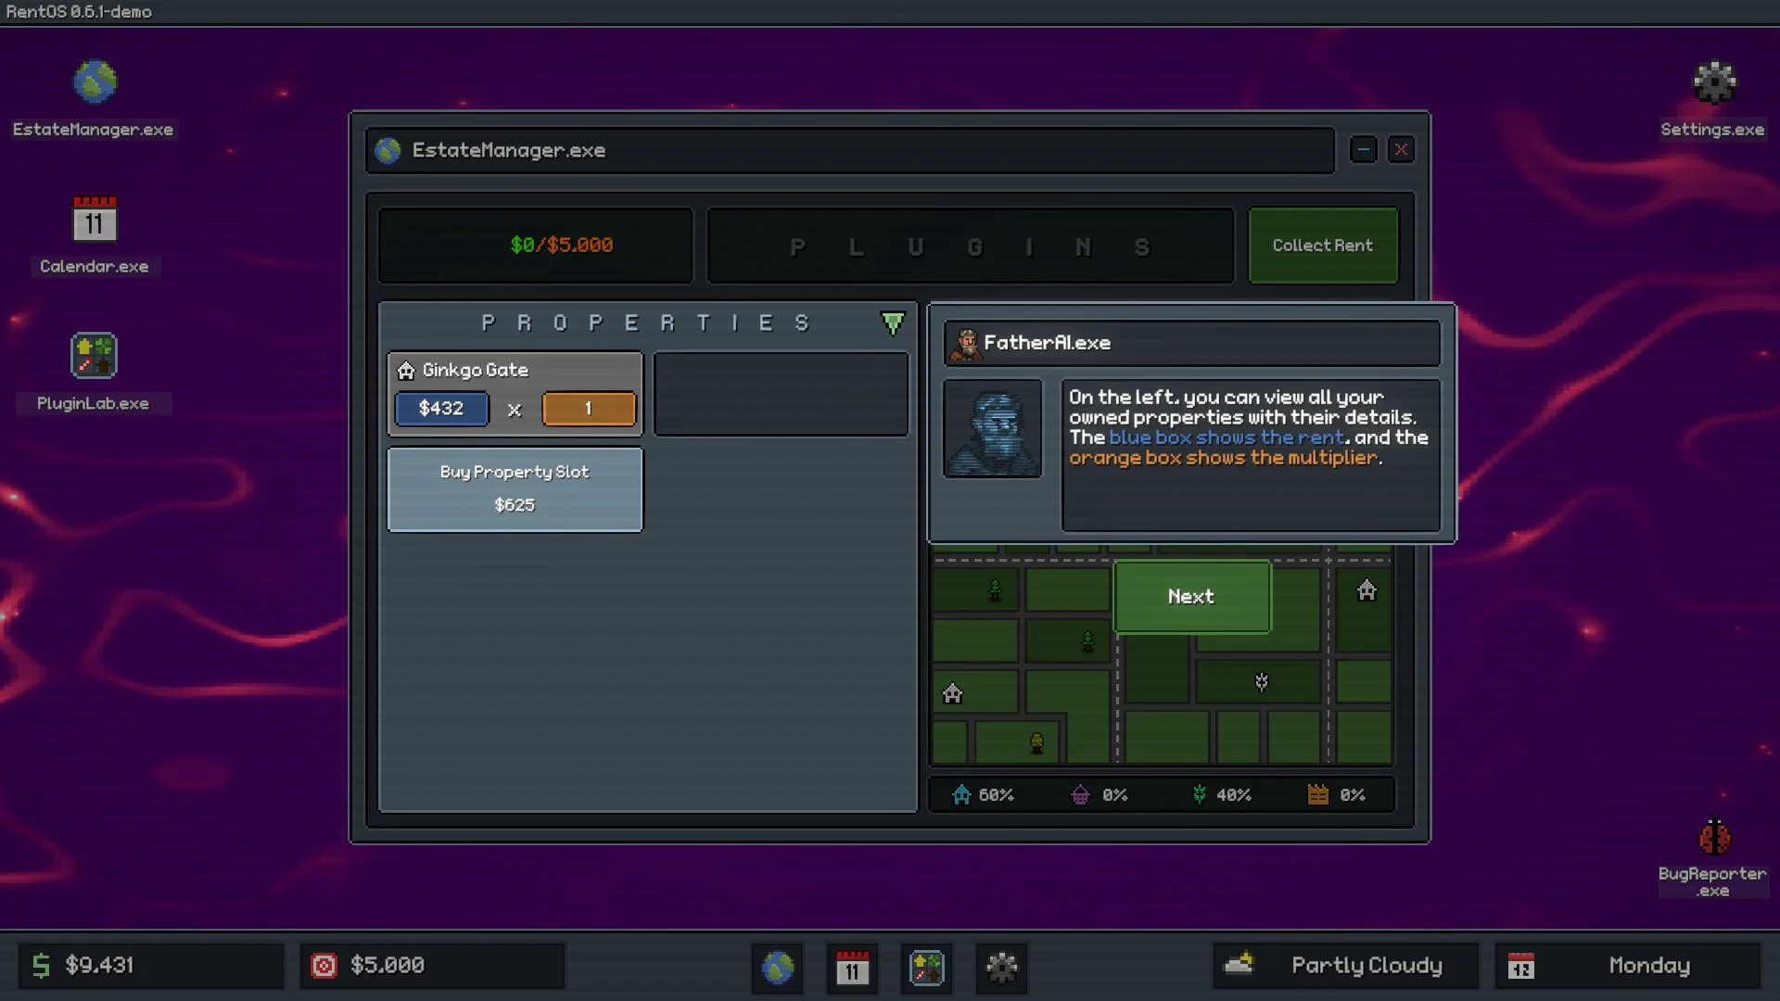Click the FatherAI.exe portrait avatar
This screenshot has height=1001, width=1780.
coord(992,428)
